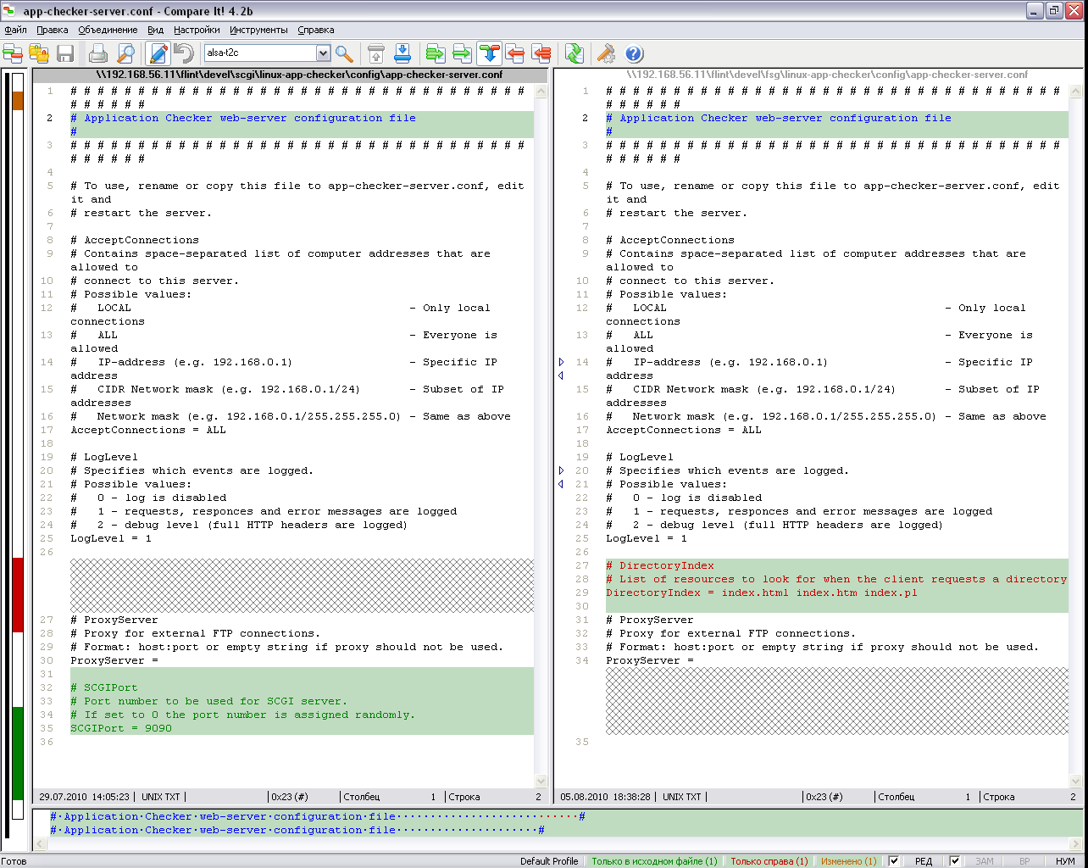Click the blue right-pointing marker at line 14

coord(561,362)
